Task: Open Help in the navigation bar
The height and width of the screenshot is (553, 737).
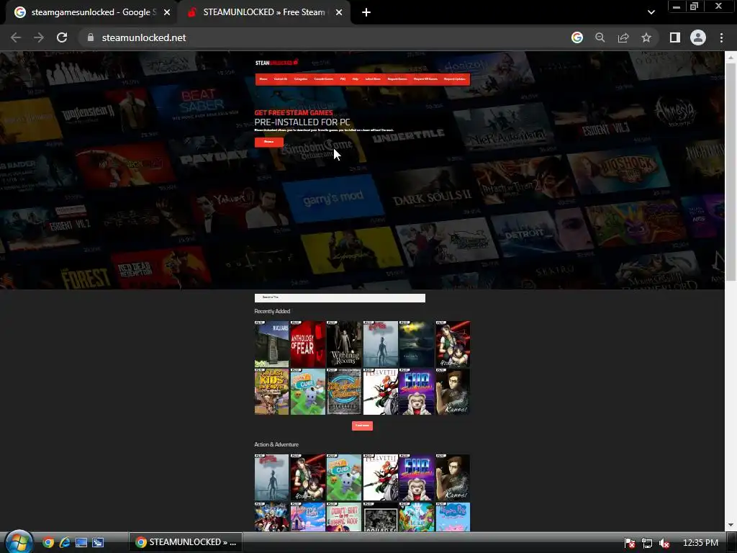Action: point(356,79)
